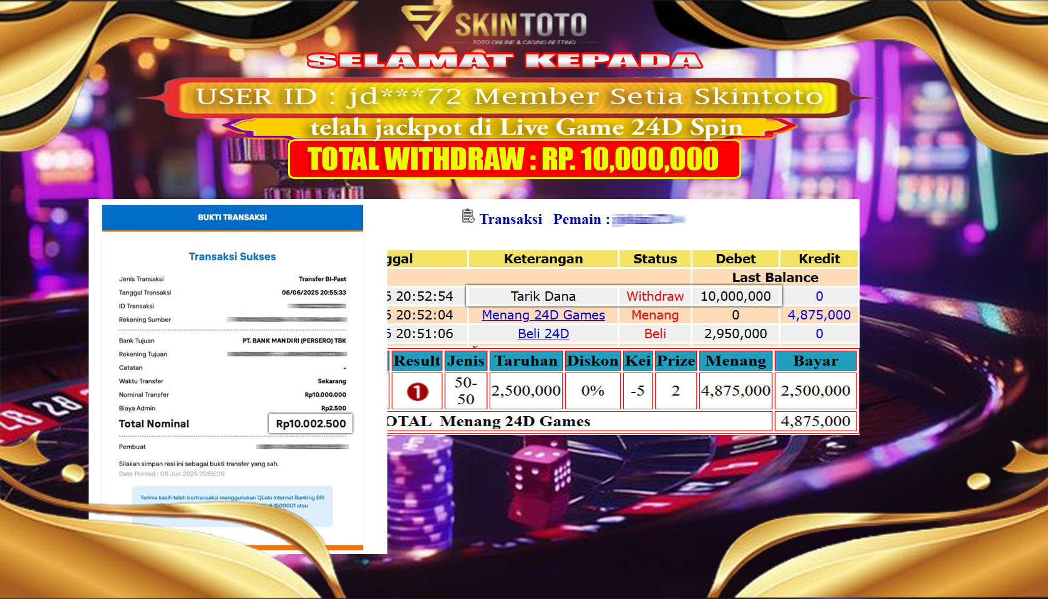Click the 'Menang' status cell
This screenshot has height=599, width=1048.
coord(655,315)
